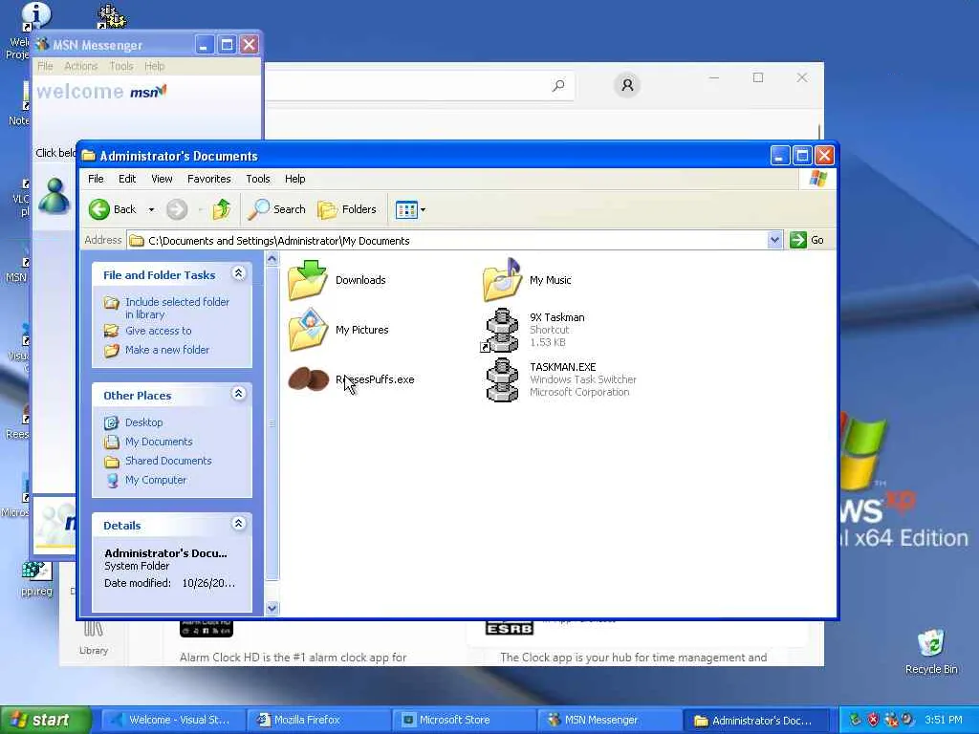Click the Go button next to address
979x734 pixels.
coord(807,240)
